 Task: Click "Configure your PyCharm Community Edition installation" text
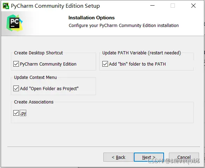[124, 25]
